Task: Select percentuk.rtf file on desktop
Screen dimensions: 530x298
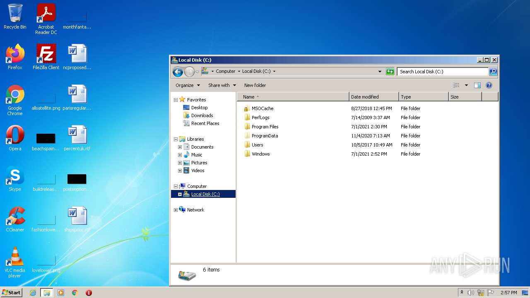Action: click(77, 138)
